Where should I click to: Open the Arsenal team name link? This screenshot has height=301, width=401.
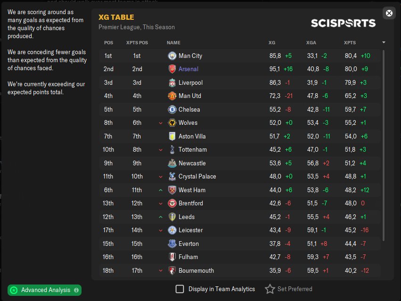coord(188,69)
